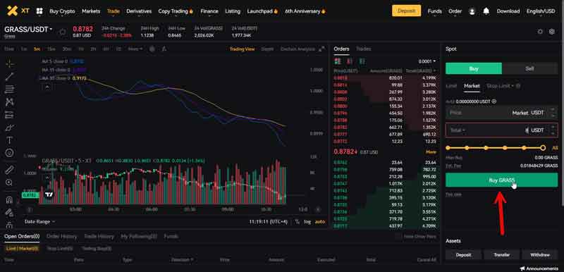
Task: Open the More intervals dropdown
Action: pyautogui.click(x=135, y=49)
